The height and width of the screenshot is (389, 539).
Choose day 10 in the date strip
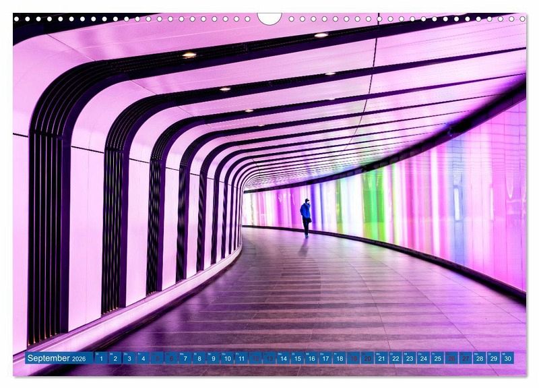coord(227,359)
